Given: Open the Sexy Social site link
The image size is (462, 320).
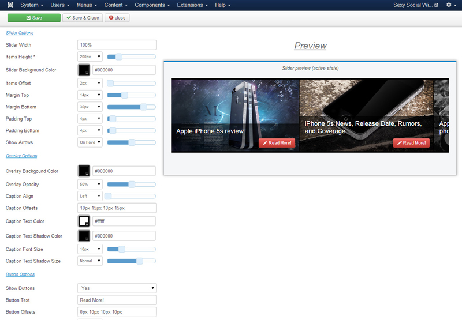Looking at the screenshot, I should [416, 5].
